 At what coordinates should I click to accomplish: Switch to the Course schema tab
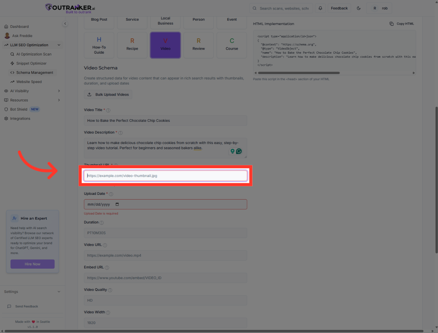click(x=232, y=45)
